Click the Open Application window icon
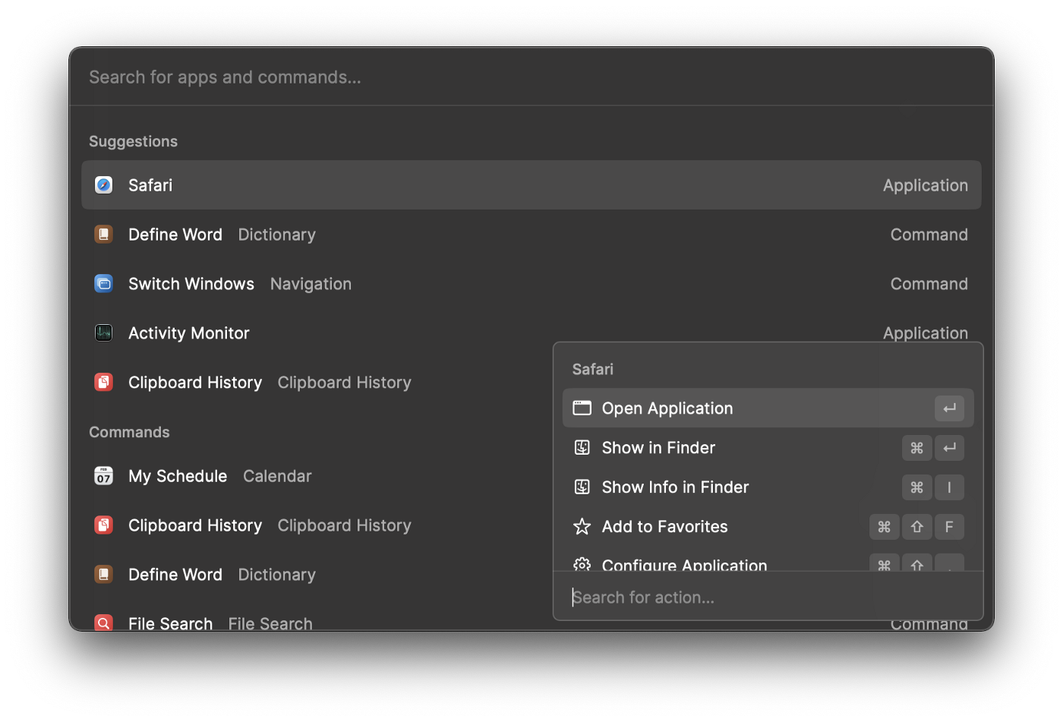This screenshot has width=1063, height=722. [x=582, y=408]
